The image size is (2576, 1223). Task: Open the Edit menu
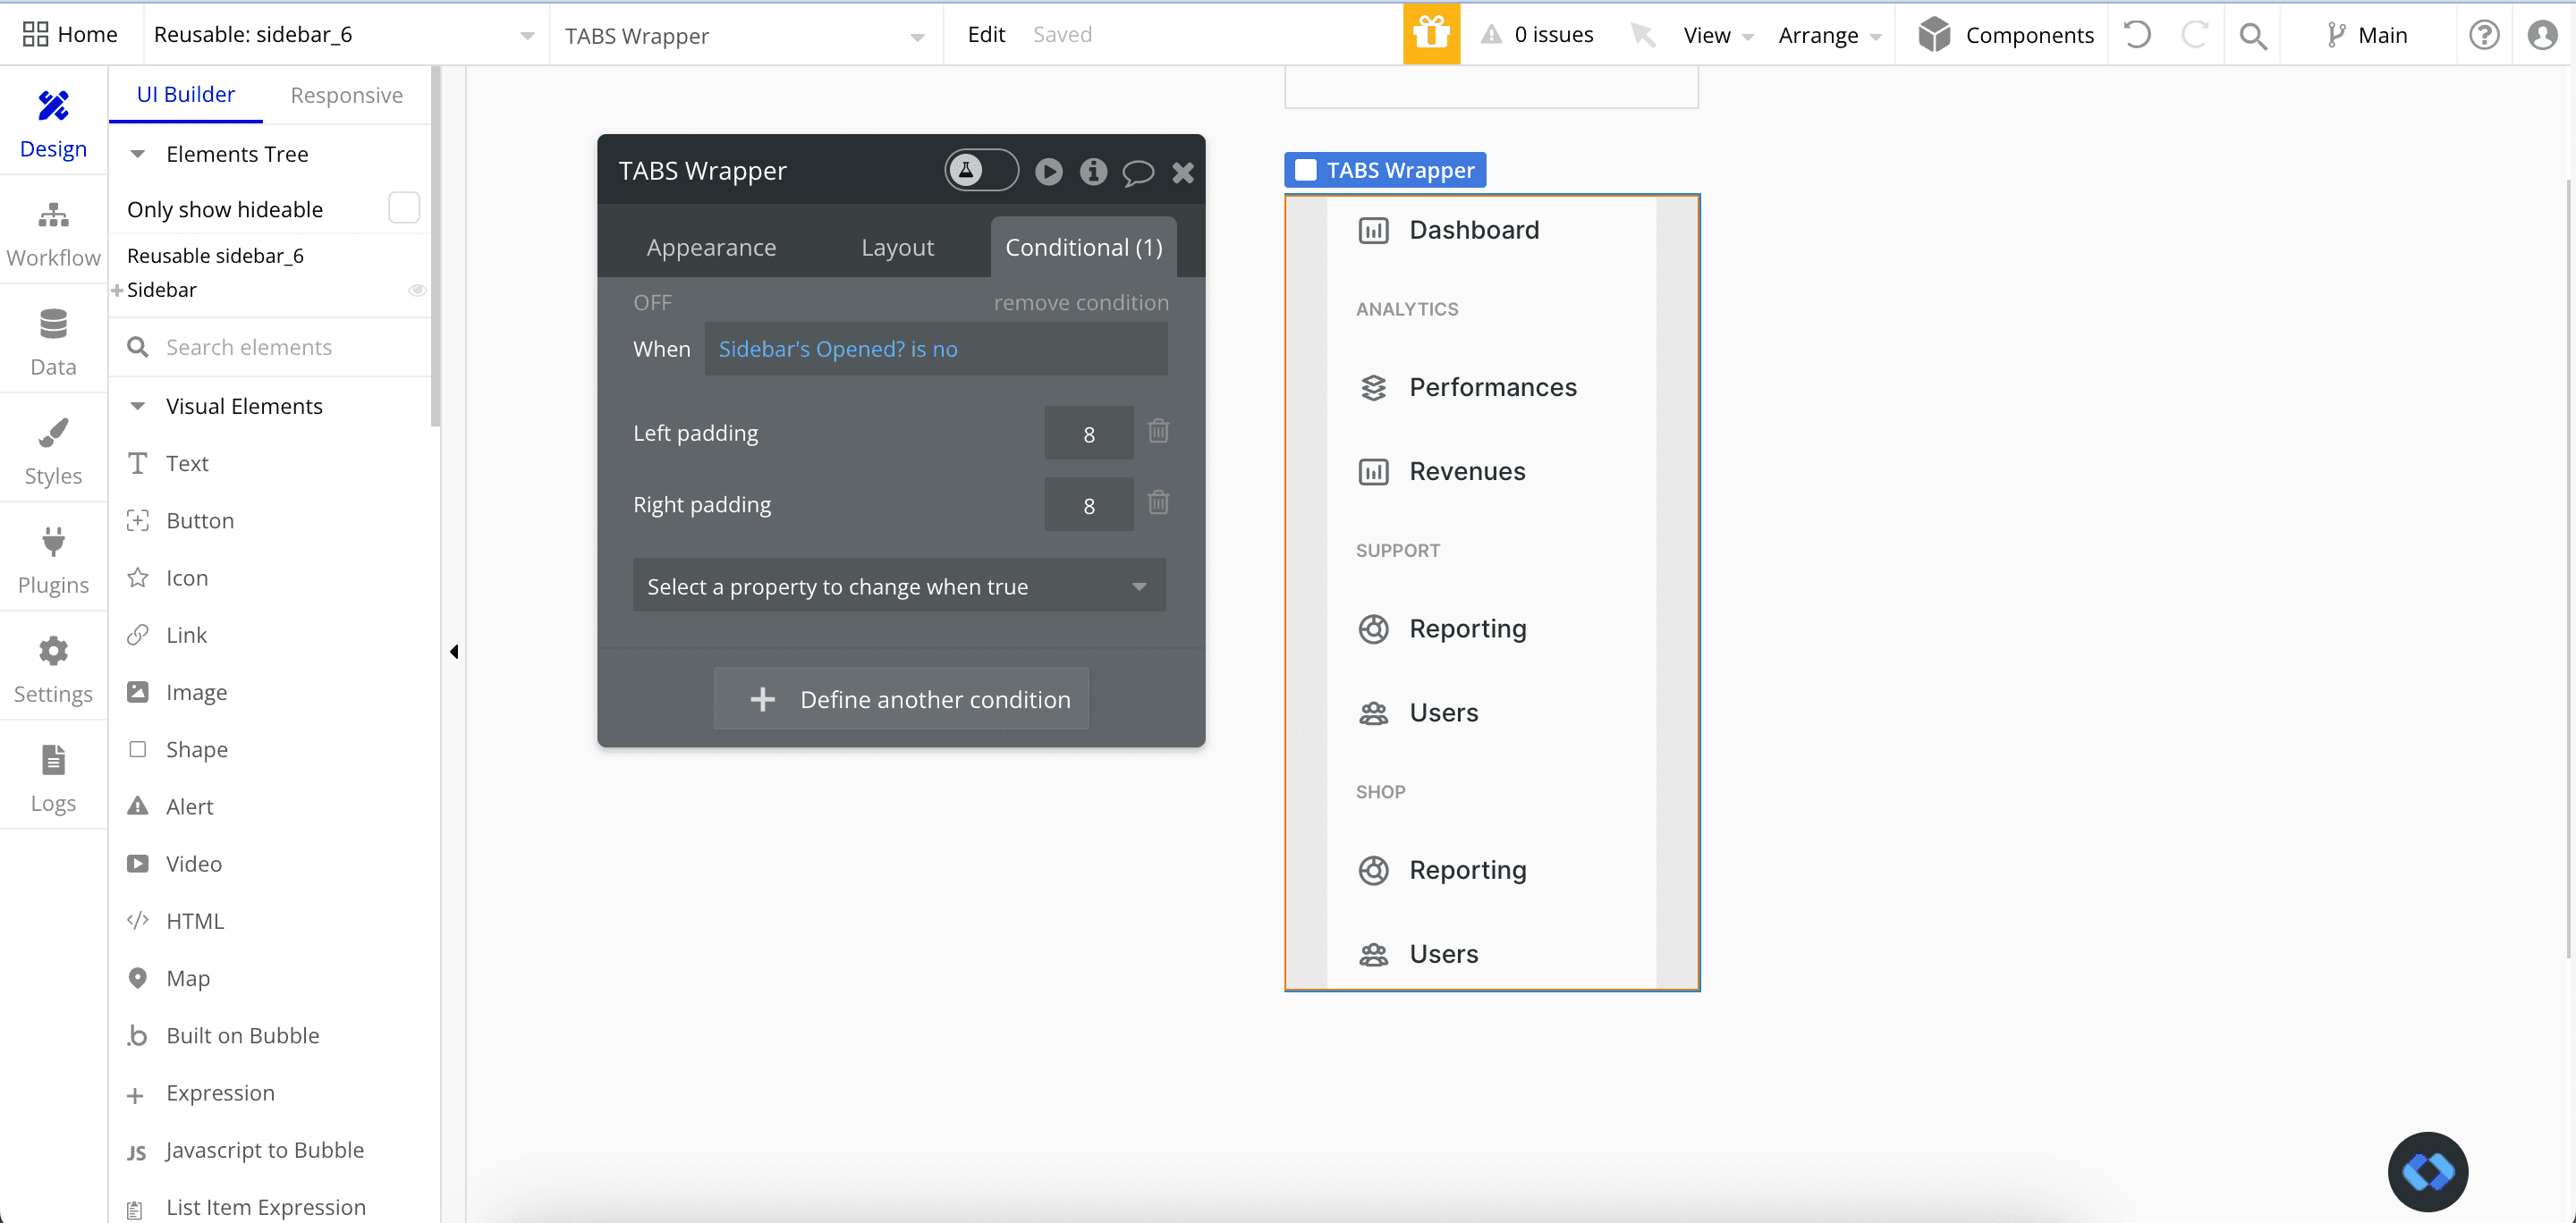985,34
